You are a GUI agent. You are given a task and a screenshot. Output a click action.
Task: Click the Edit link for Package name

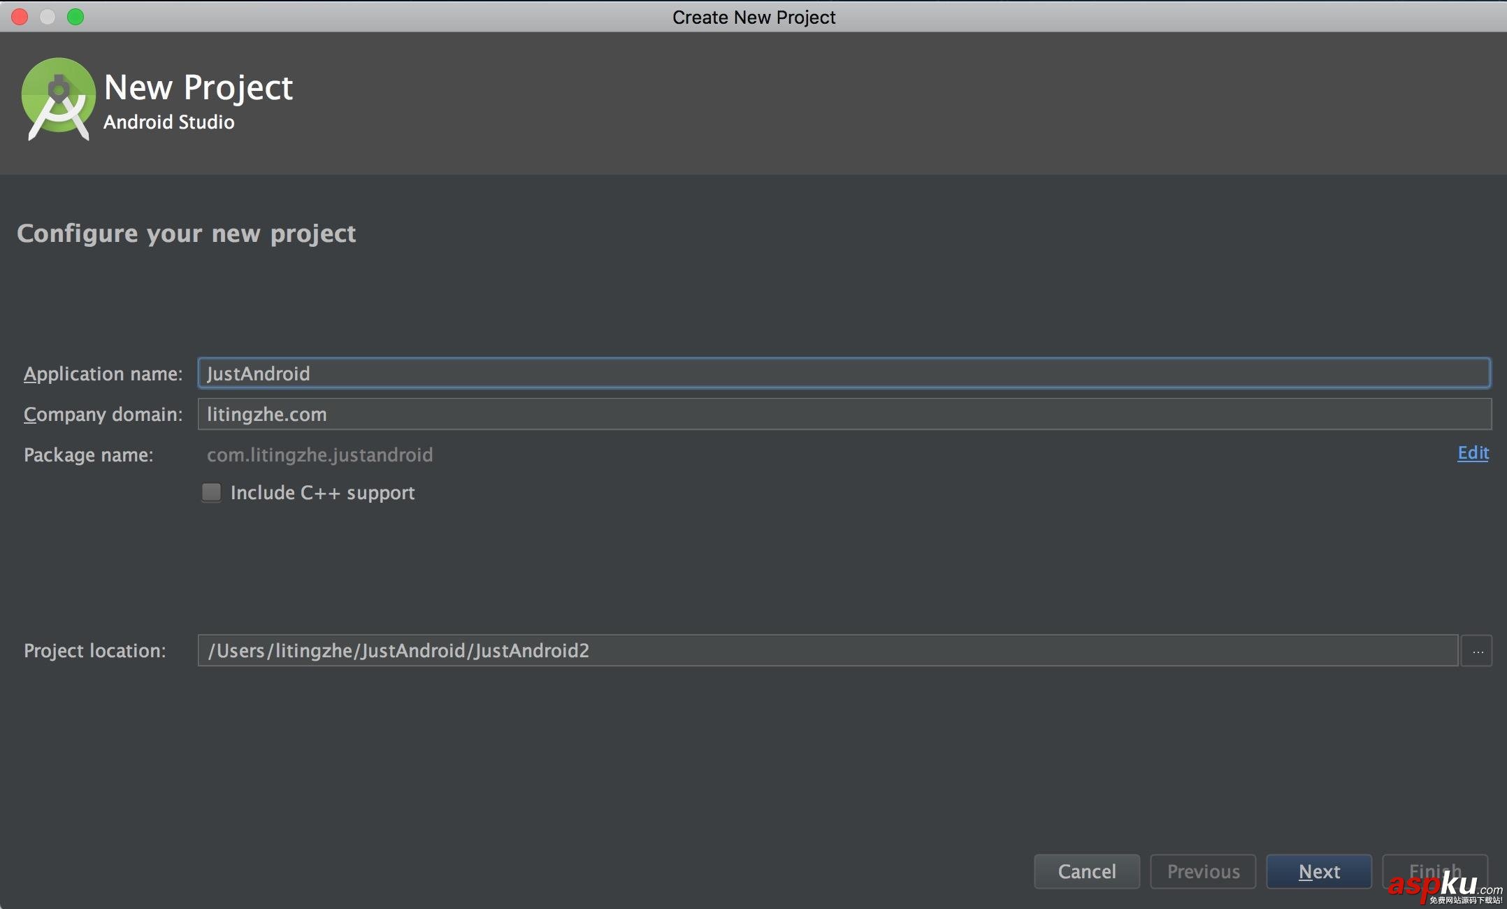pyautogui.click(x=1473, y=453)
